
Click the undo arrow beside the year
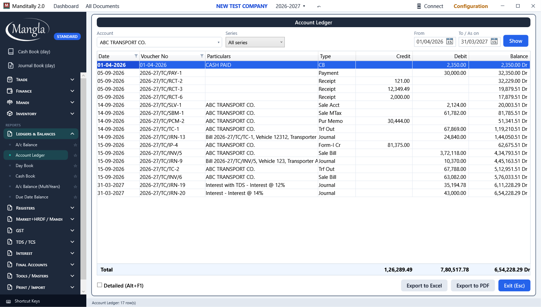319,6
